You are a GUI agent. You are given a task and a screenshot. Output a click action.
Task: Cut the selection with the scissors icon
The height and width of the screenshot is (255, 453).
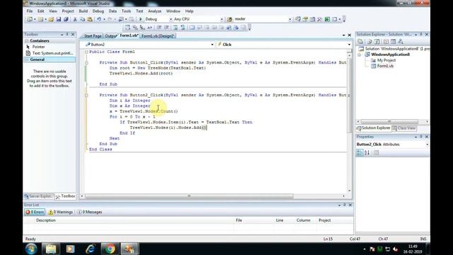click(75, 19)
